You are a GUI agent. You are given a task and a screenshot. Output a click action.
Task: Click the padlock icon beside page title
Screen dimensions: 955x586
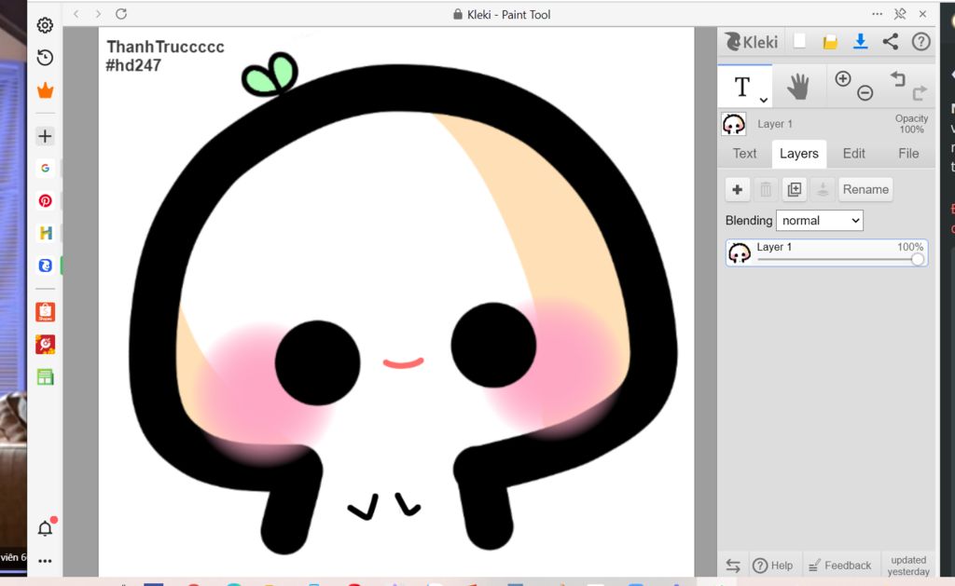point(458,14)
